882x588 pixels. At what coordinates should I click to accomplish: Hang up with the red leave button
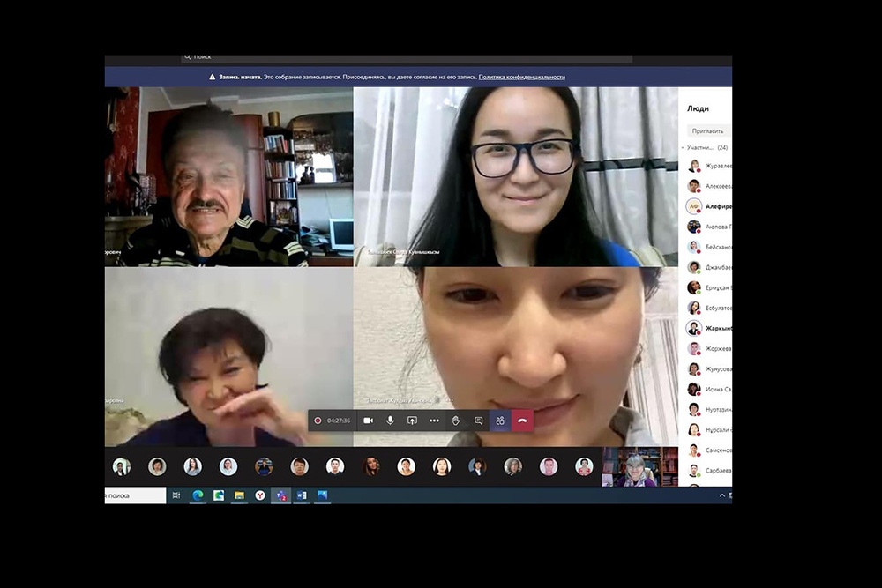[x=522, y=421]
